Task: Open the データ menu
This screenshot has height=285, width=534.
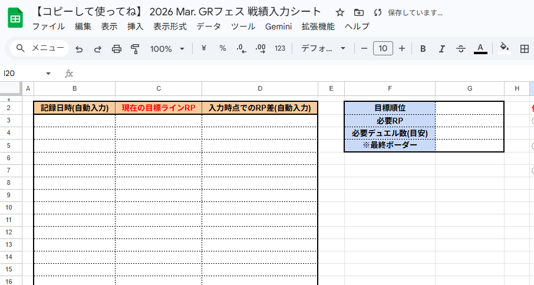Action: [x=209, y=26]
